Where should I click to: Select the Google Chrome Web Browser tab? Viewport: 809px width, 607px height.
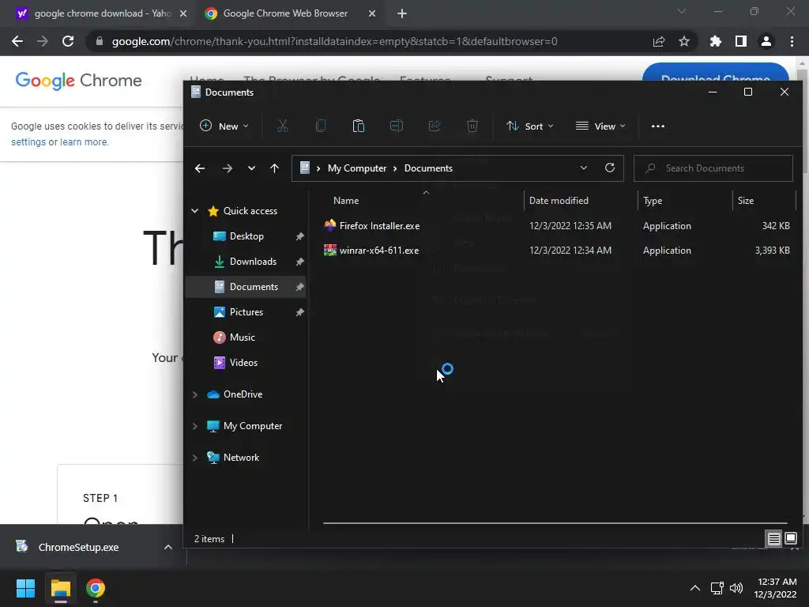click(285, 13)
